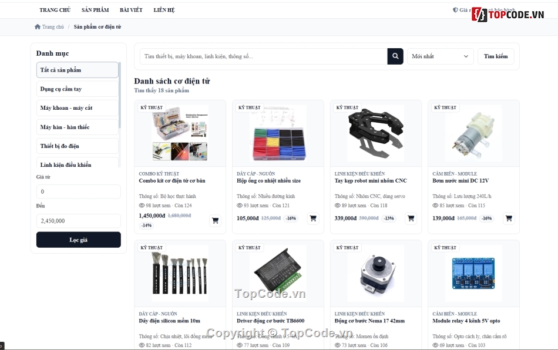
Task: Open Driver động cơ bước TB6600 product
Action: [x=270, y=321]
